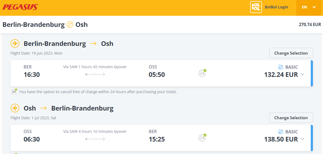Change Selection for the 1 Jul return flight
Screen dimensions: 323x154
(291, 118)
